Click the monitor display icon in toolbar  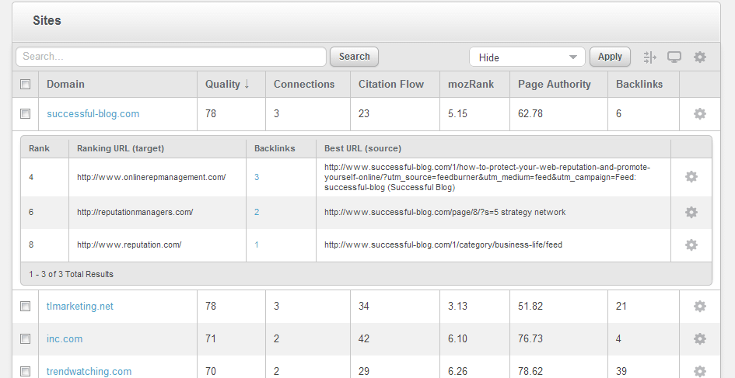674,57
